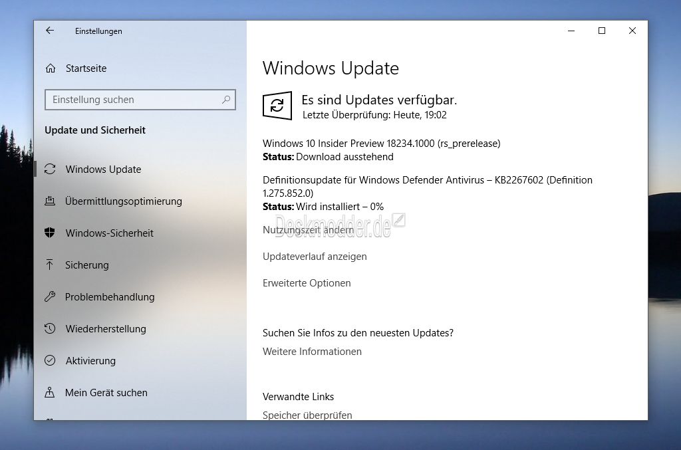Click the shield icon for Windows-Sicherheit
Screen dimensions: 681x450
tap(50, 233)
